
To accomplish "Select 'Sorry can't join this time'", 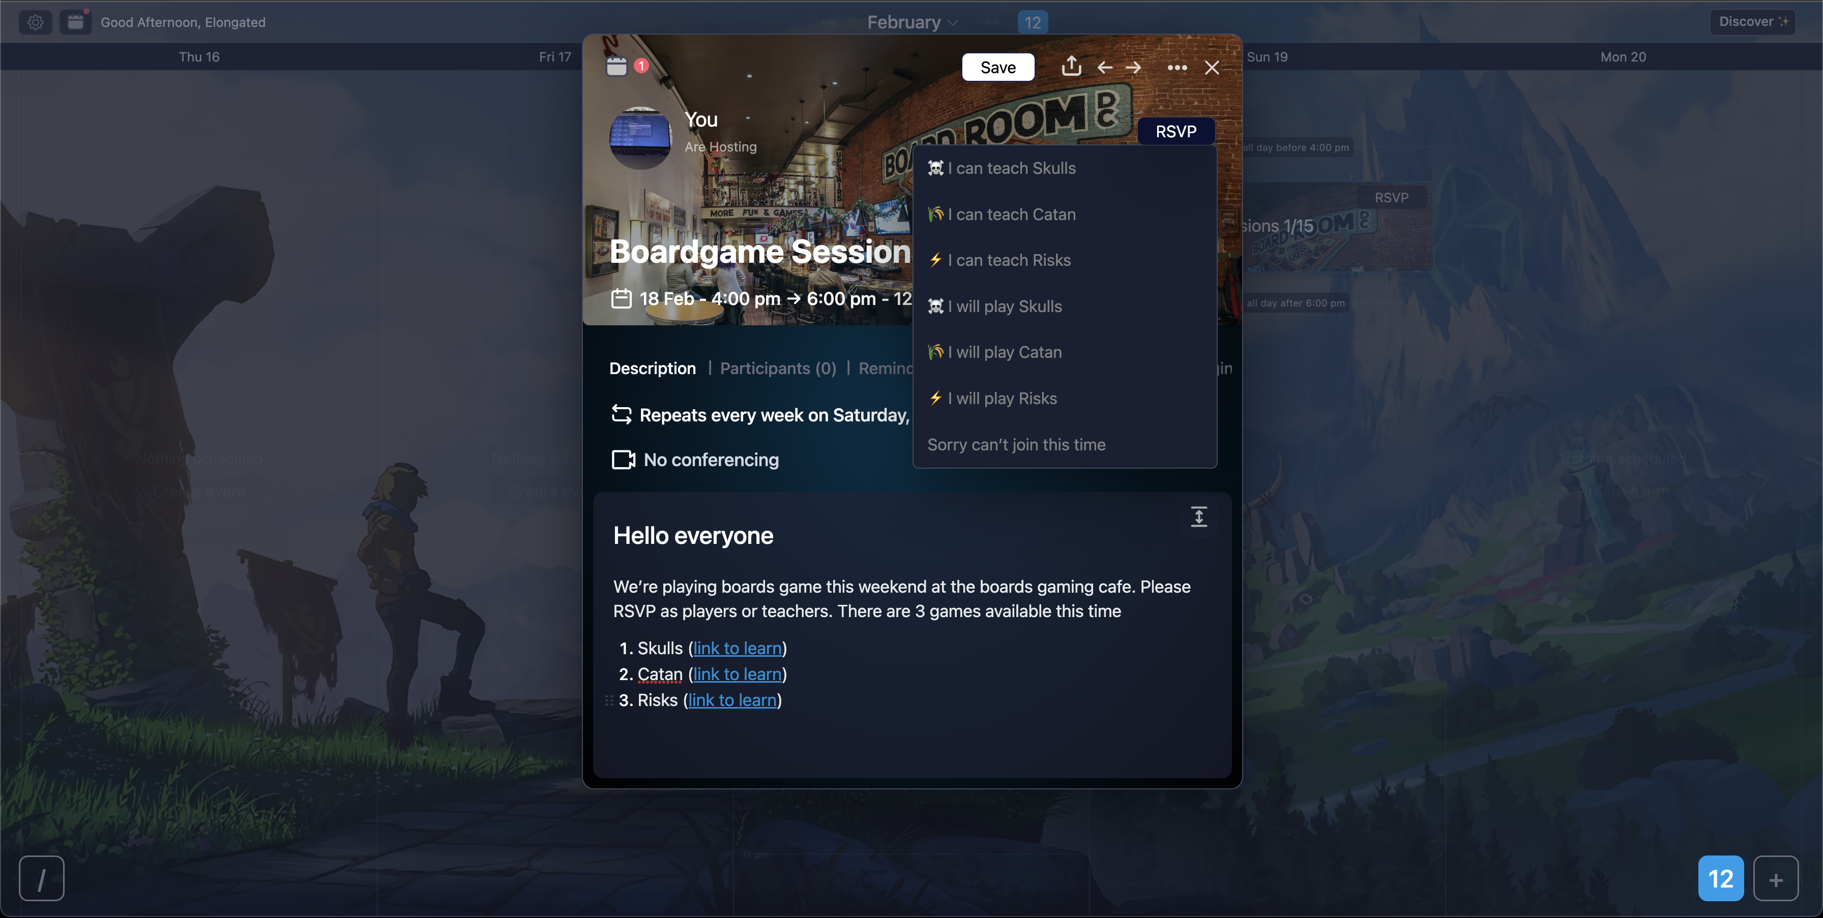I will click(x=1016, y=444).
